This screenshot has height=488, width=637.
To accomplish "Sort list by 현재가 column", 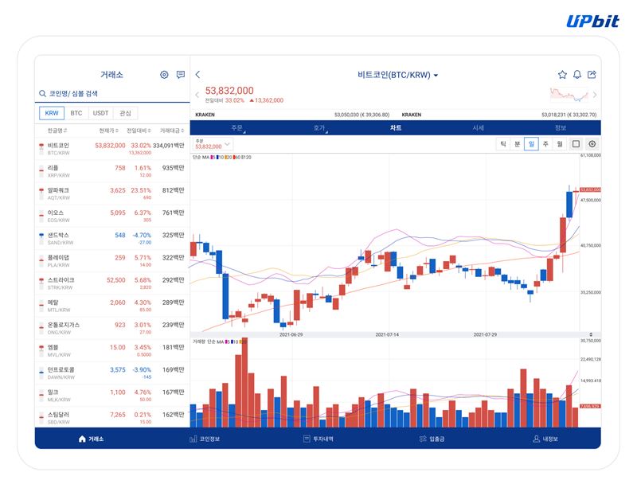I will click(x=109, y=131).
